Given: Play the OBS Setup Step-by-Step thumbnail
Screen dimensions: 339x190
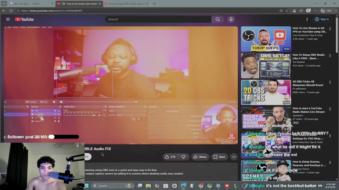Looking at the screenshot, I should coord(266,66).
